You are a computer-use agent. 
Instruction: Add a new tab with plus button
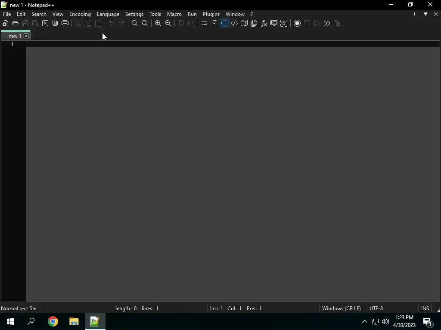414,14
